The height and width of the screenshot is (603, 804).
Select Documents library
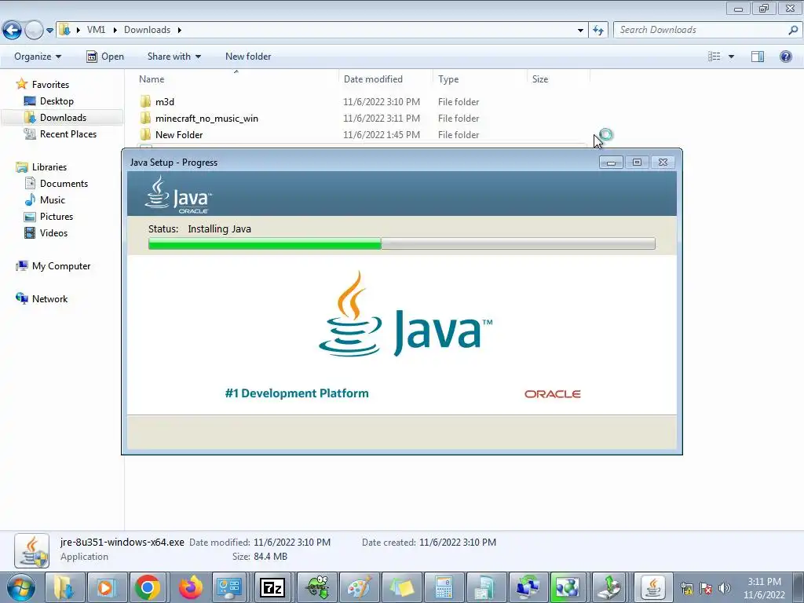pyautogui.click(x=64, y=184)
